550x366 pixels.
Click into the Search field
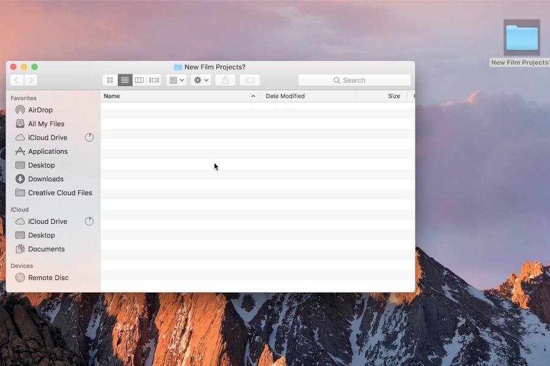[354, 81]
